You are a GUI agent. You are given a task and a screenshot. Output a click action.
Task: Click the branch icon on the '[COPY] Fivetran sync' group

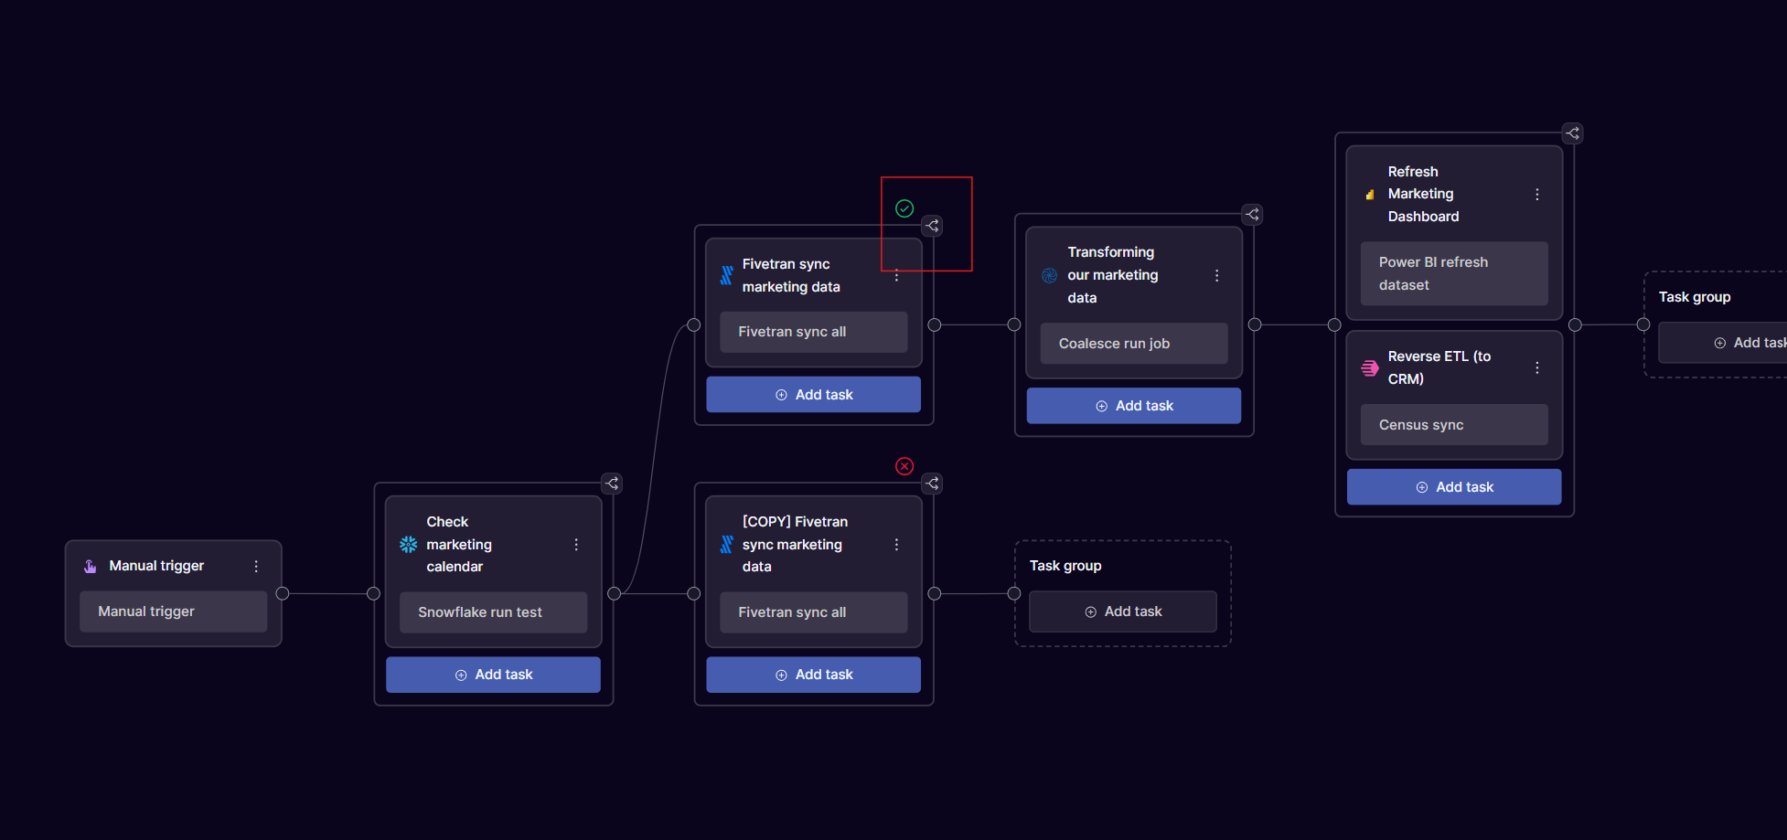click(x=932, y=484)
